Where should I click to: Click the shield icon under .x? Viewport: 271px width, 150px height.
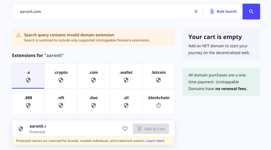point(28,80)
